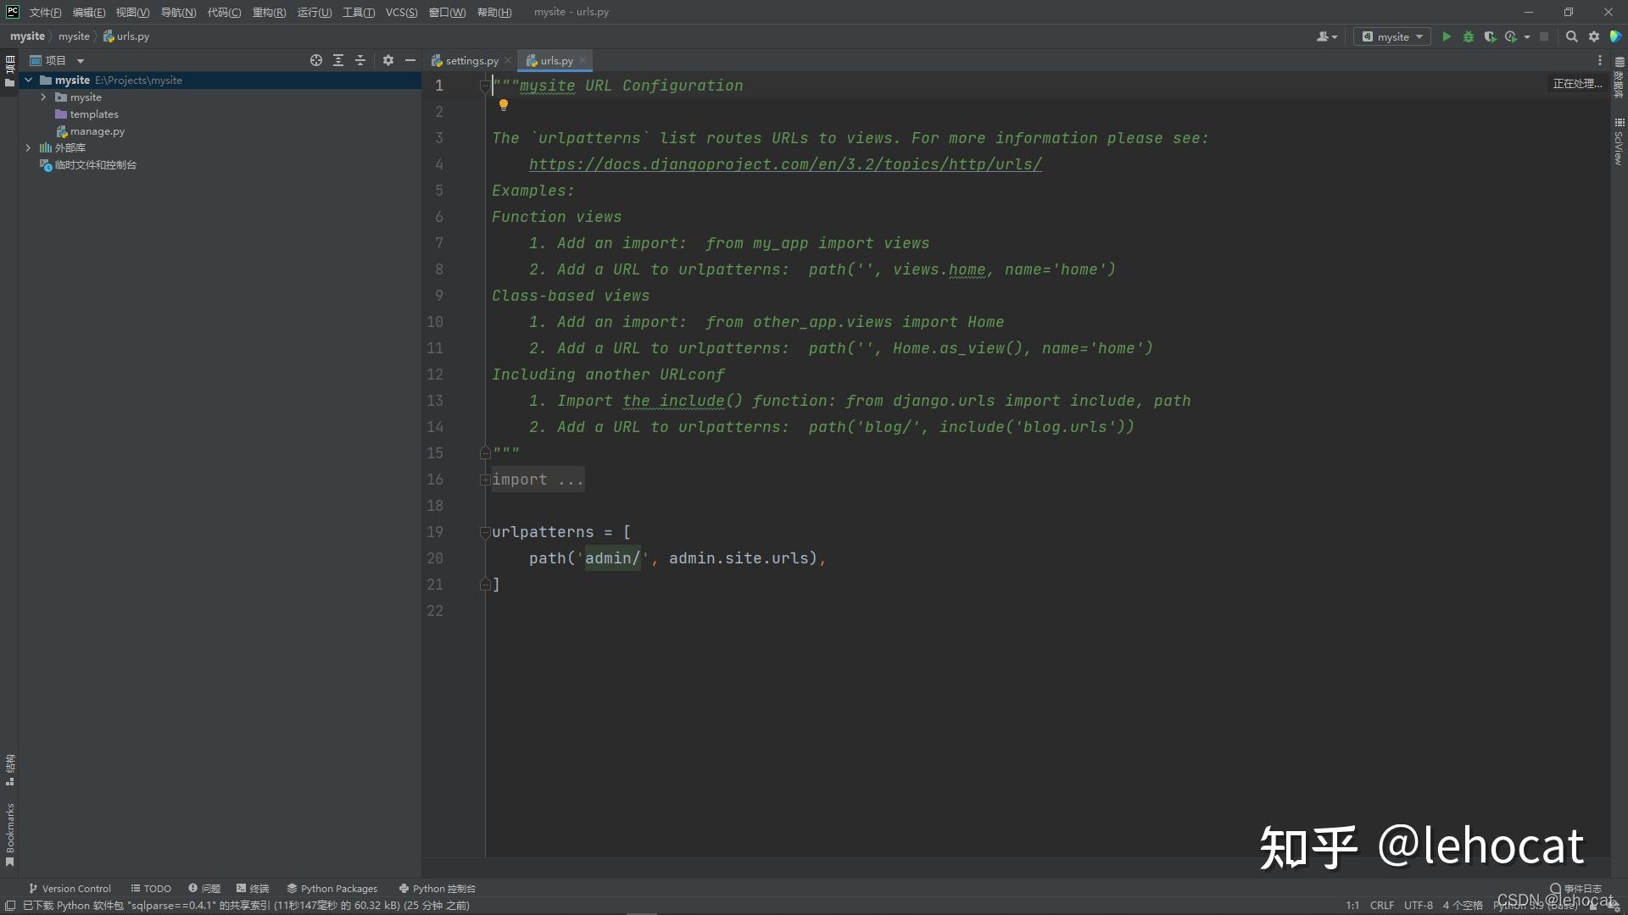Start debugging with the bug icon
This screenshot has width=1628, height=915.
point(1469,36)
